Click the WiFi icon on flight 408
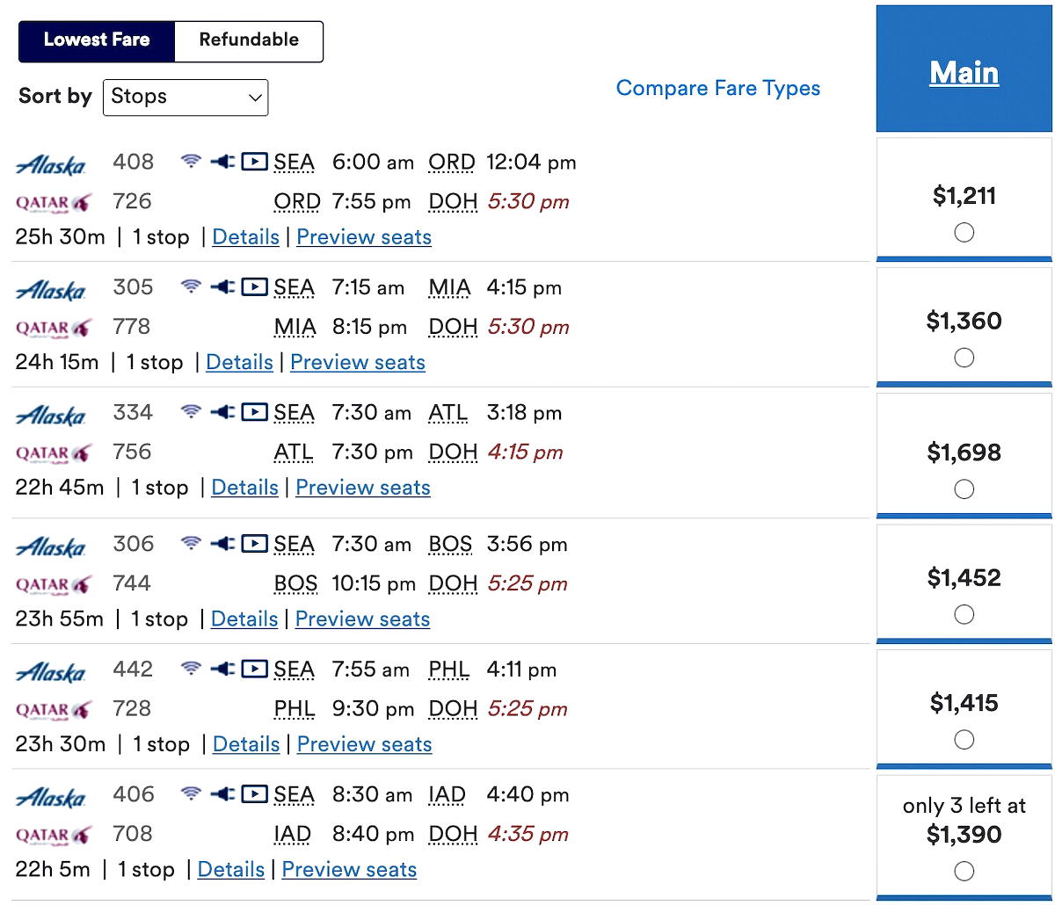The height and width of the screenshot is (905, 1055). (192, 161)
